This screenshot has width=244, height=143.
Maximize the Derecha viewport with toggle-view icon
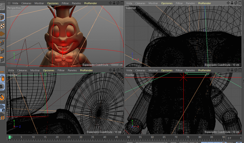(x=122, y=70)
